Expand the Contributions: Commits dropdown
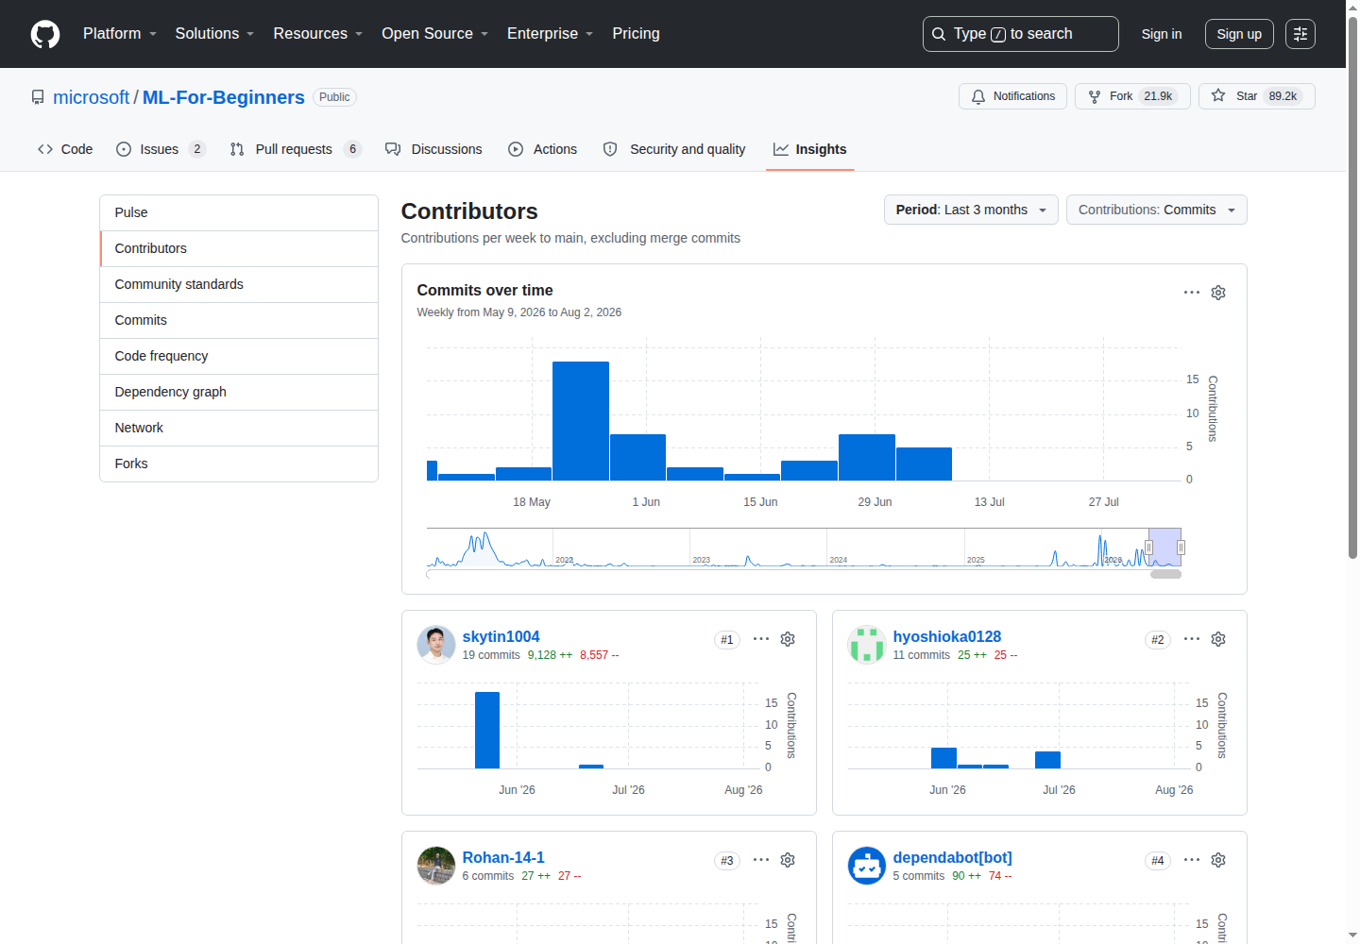The width and height of the screenshot is (1360, 944). click(1156, 210)
